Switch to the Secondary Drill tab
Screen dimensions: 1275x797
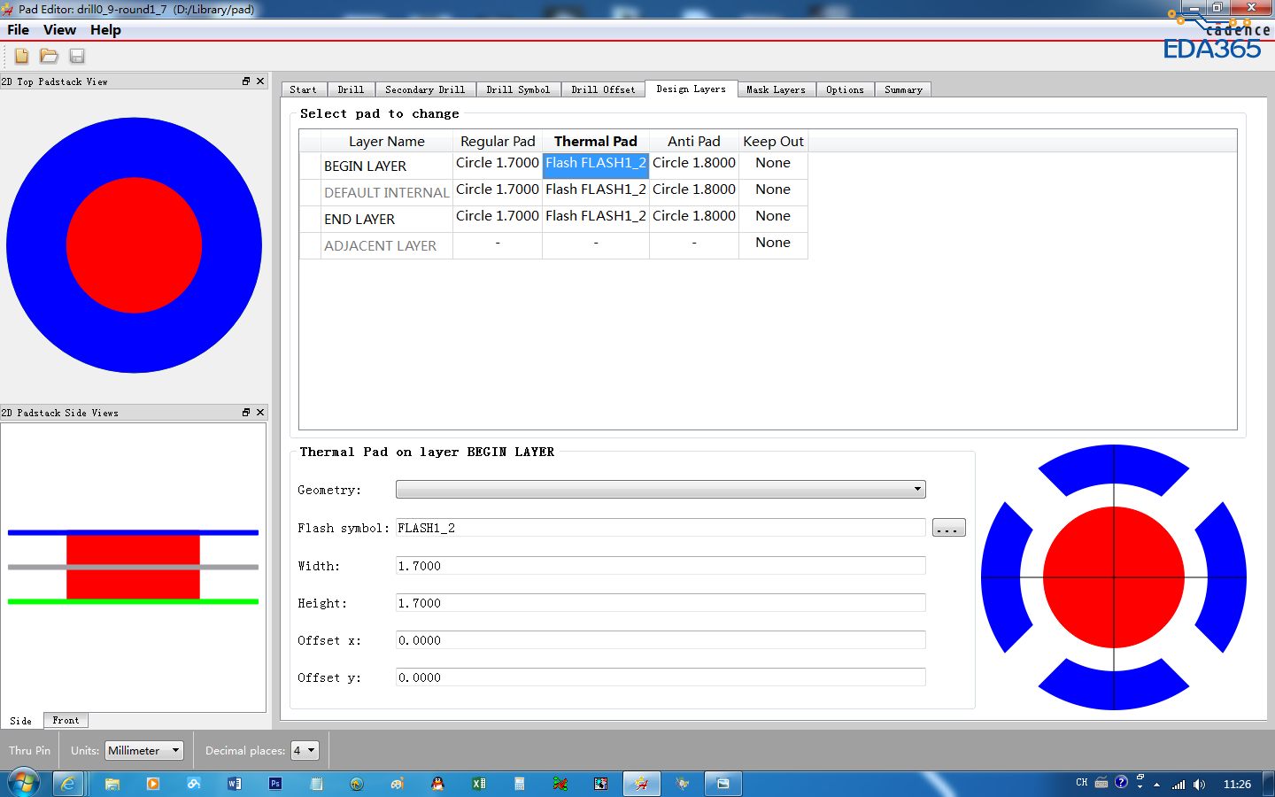click(425, 89)
